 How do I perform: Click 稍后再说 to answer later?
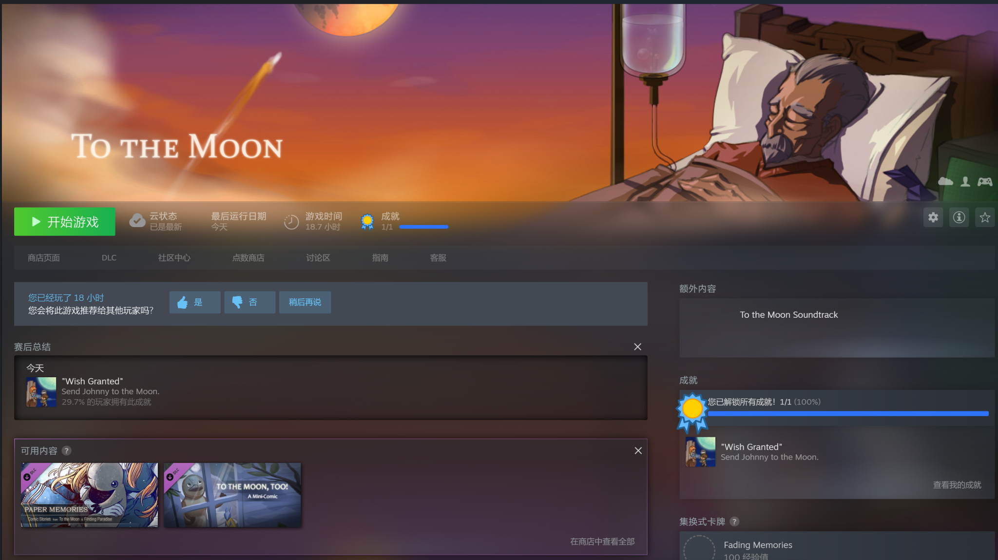[305, 302]
